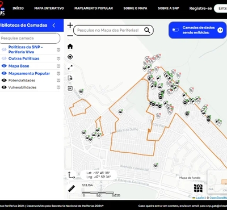
Task: Hide the Vulnerabilidades sublayer
Action: pos(4,87)
